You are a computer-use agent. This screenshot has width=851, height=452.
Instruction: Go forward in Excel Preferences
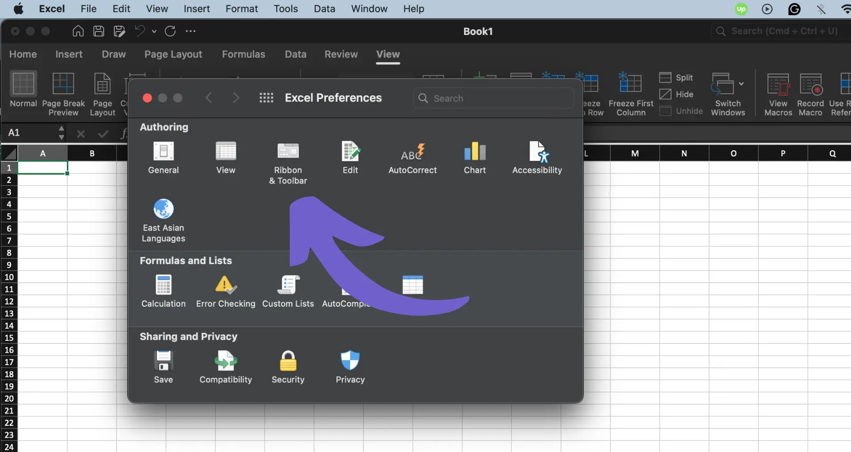(236, 97)
